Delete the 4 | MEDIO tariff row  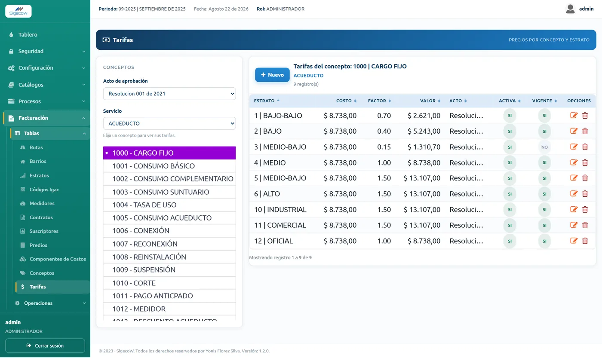pyautogui.click(x=585, y=162)
